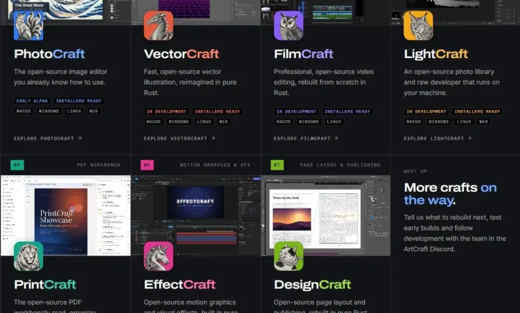Click the macOS tag under VectorCraft
This screenshot has width=520, height=313.
pos(153,122)
